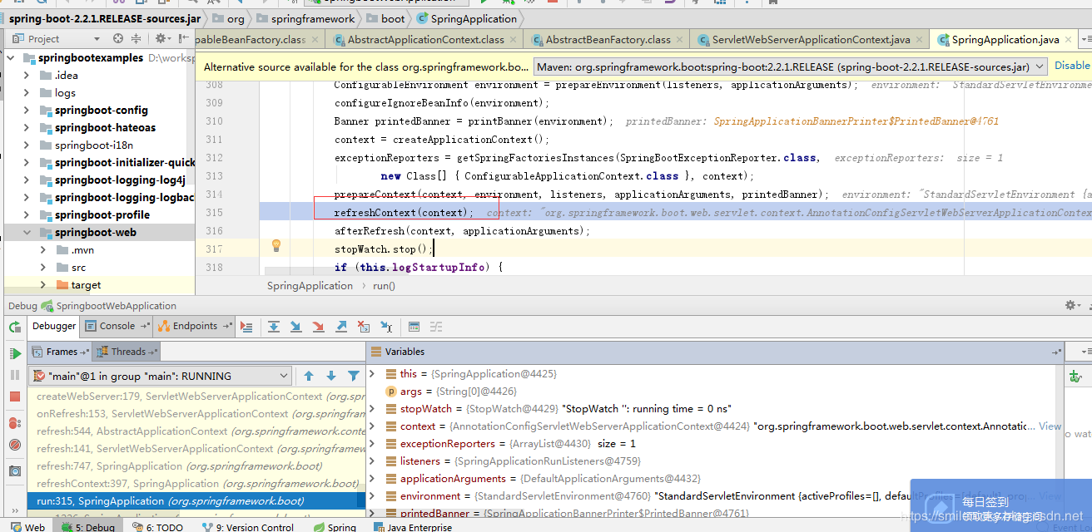Move to next frame down arrow
The image size is (1092, 532).
331,376
